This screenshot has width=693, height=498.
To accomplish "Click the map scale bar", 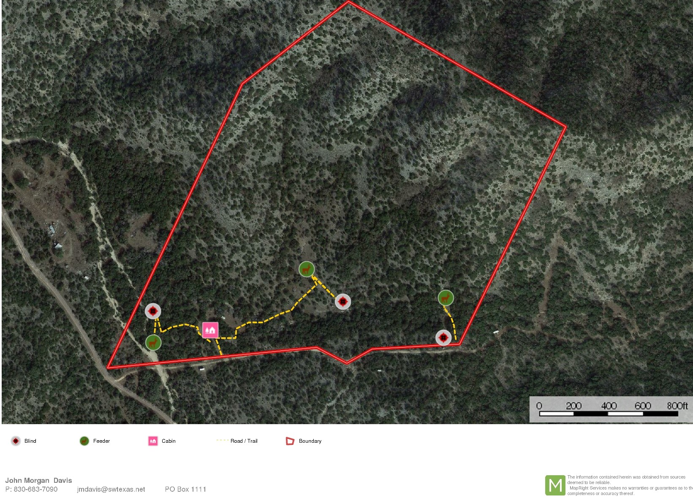I will click(611, 409).
